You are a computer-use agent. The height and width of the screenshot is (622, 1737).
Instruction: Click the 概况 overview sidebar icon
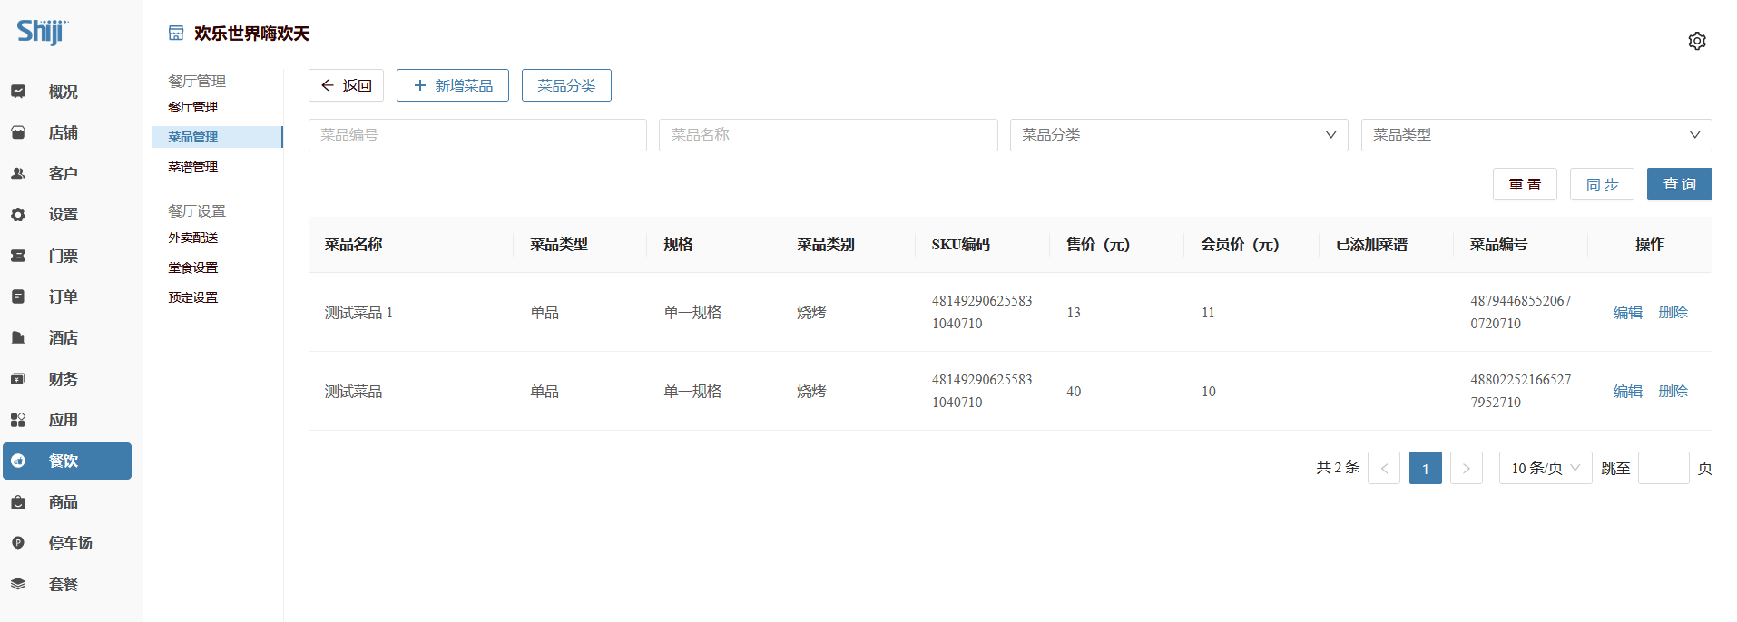tap(18, 92)
